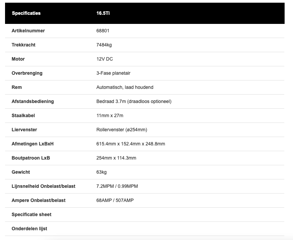Screen dimensions: 293x240
Task: Click the 3-Fase planetair value
Action: (113, 73)
